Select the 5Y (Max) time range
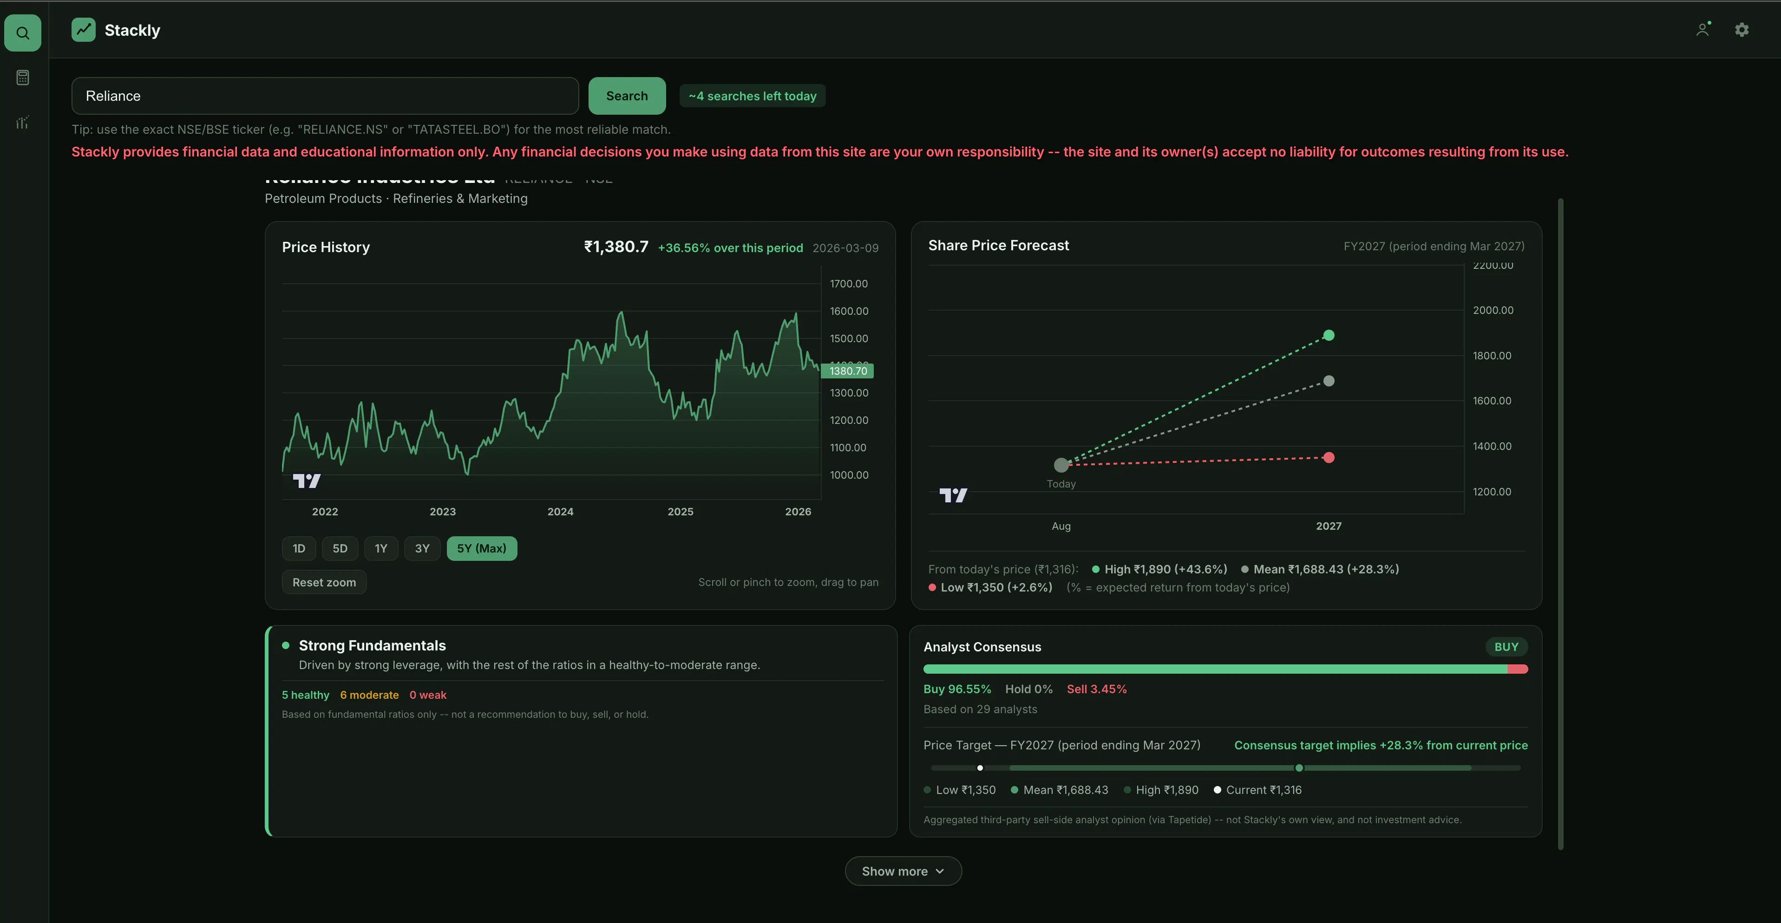The width and height of the screenshot is (1781, 923). [x=482, y=548]
